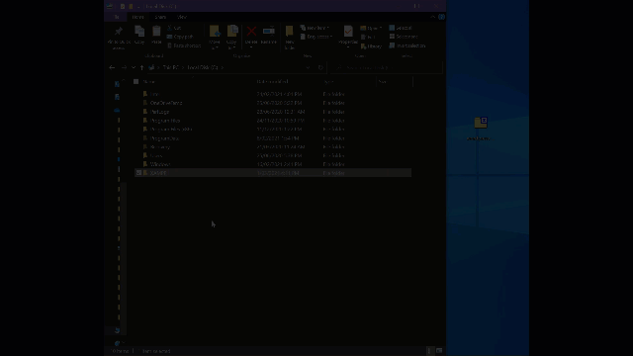
Task: Click Invert selection in the ribbon
Action: pyautogui.click(x=407, y=45)
